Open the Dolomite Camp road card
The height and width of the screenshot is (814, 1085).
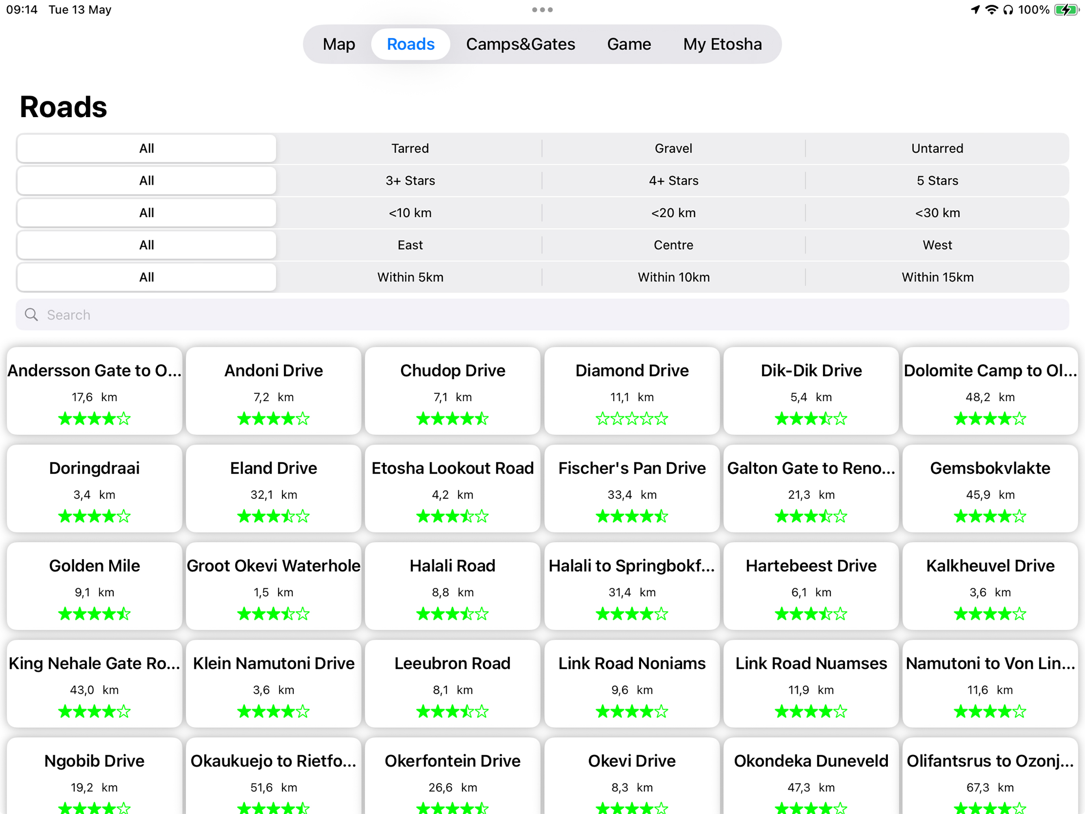click(990, 391)
